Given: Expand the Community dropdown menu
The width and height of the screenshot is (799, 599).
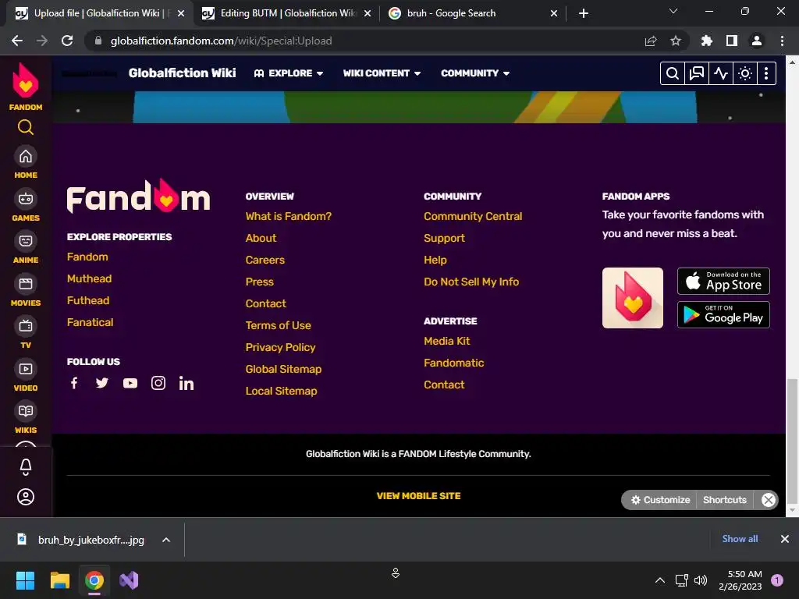Looking at the screenshot, I should (475, 73).
